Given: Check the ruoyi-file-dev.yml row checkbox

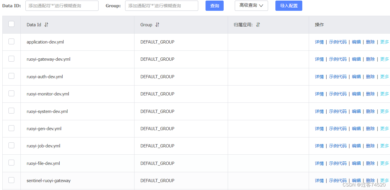Looking at the screenshot, I should pyautogui.click(x=11, y=163).
